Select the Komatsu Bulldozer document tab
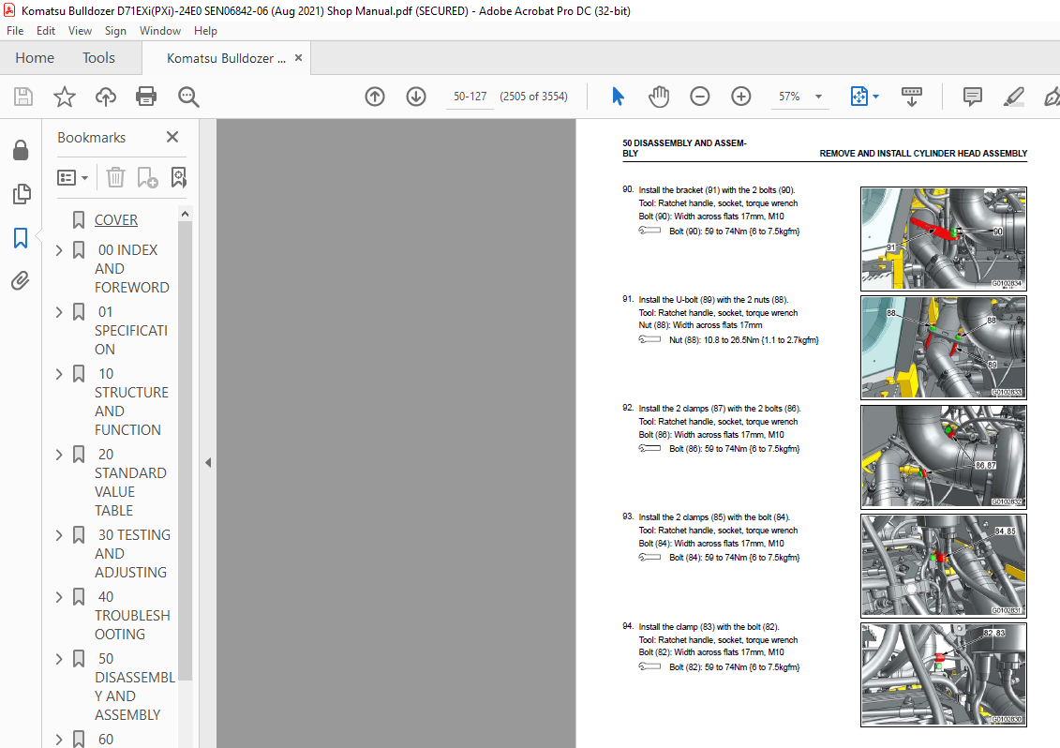 [x=226, y=58]
